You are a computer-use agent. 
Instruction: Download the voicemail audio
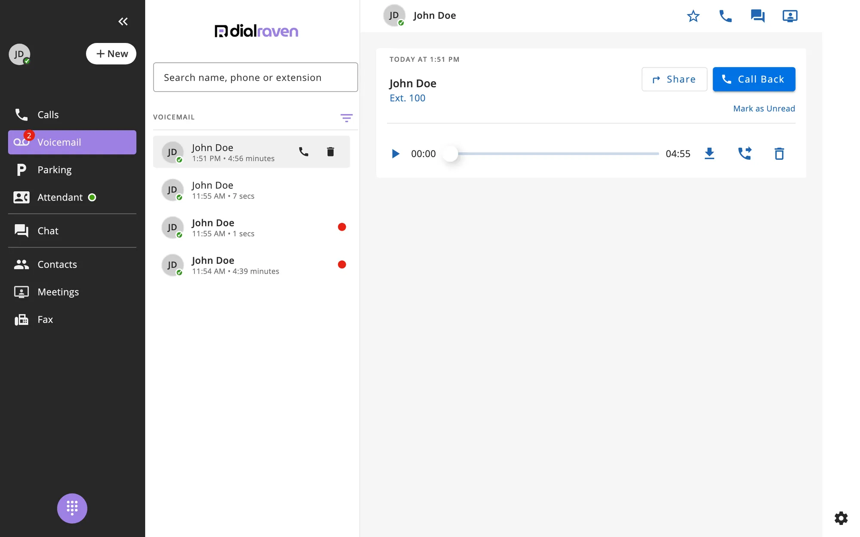pyautogui.click(x=709, y=153)
